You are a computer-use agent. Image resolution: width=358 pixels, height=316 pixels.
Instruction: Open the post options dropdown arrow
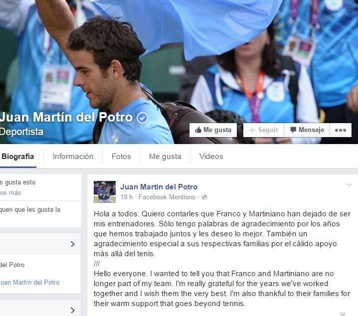[x=350, y=185]
